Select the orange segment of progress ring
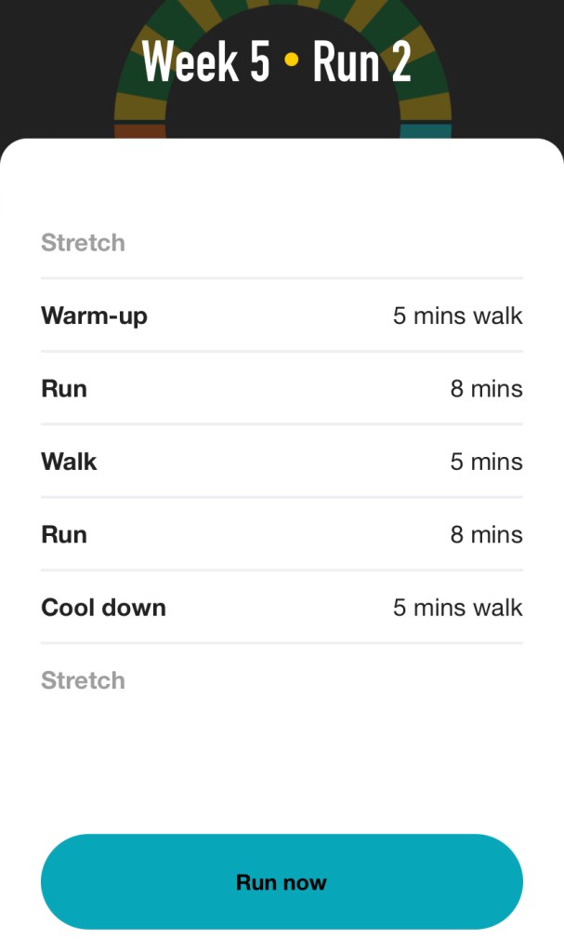Screen dimensions: 564x952 coord(139,129)
